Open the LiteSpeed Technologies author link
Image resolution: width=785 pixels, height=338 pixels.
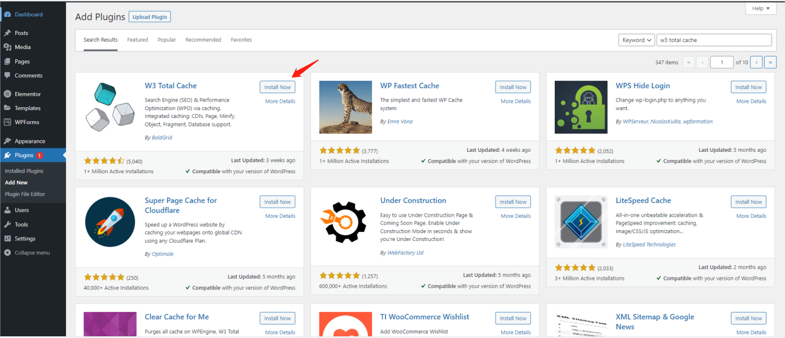pos(649,244)
